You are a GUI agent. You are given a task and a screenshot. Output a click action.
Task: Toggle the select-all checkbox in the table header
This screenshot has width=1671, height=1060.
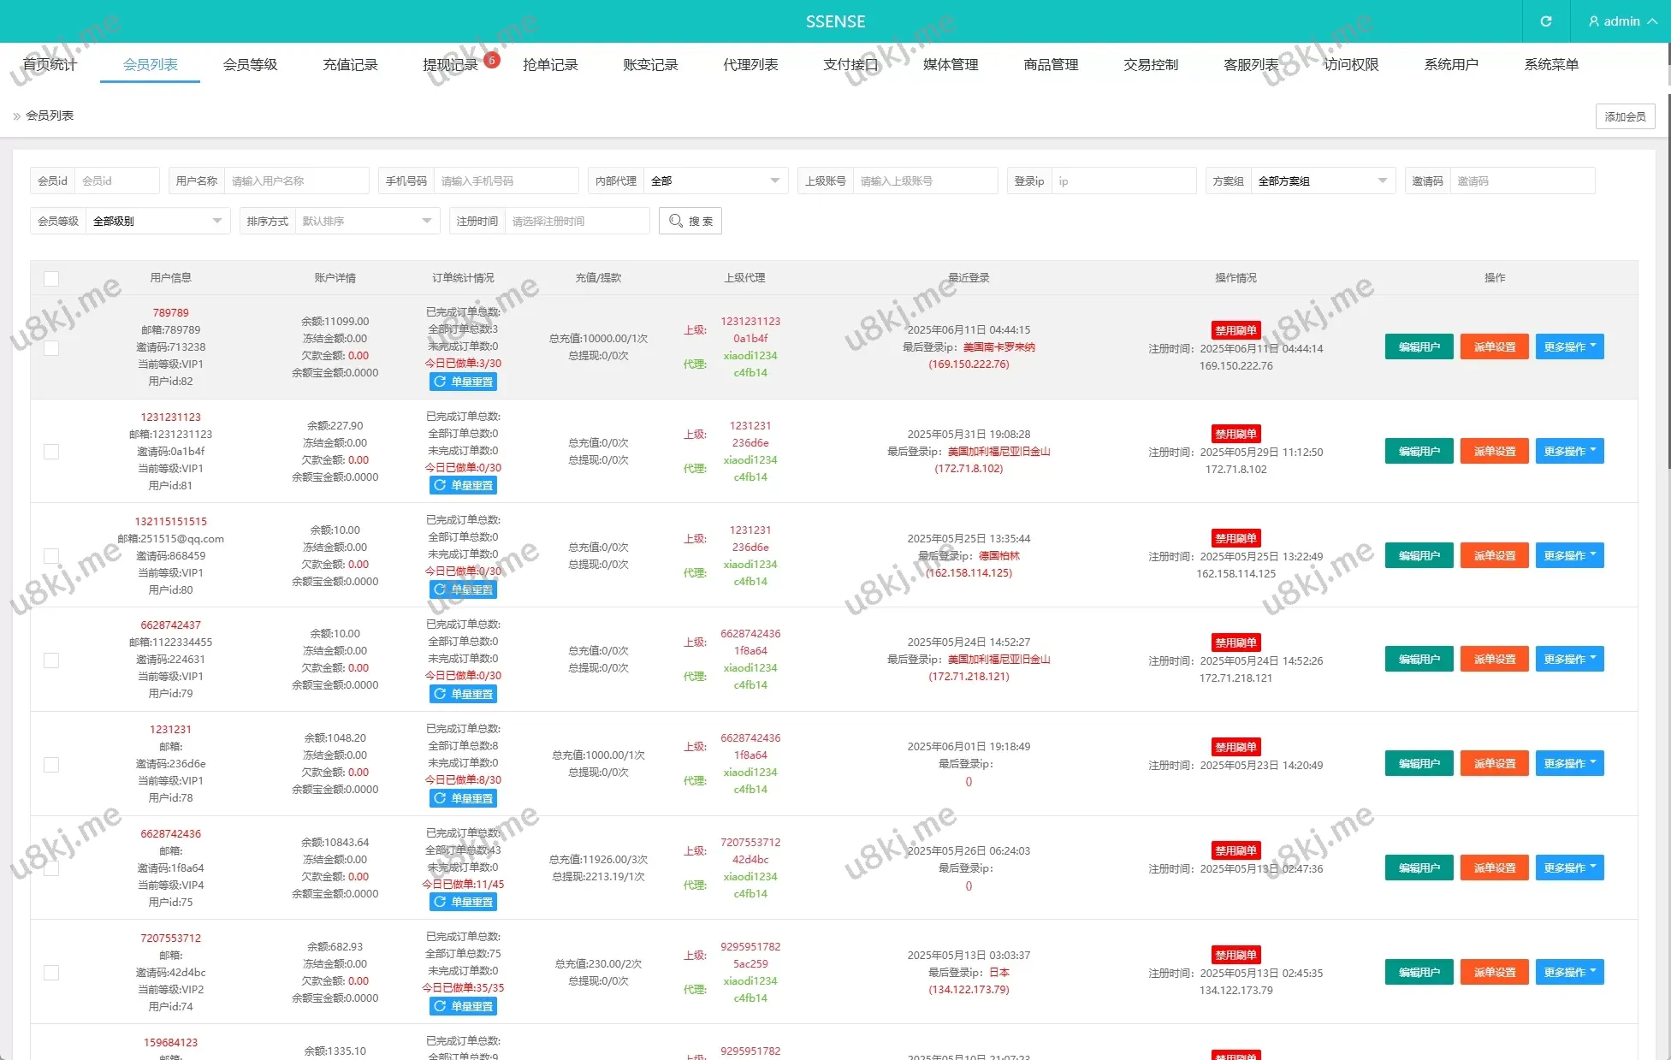[51, 279]
